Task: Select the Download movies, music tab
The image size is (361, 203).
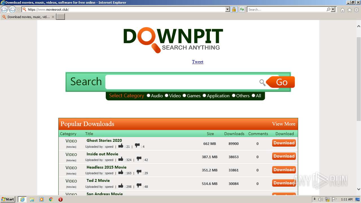Action: (x=28, y=17)
